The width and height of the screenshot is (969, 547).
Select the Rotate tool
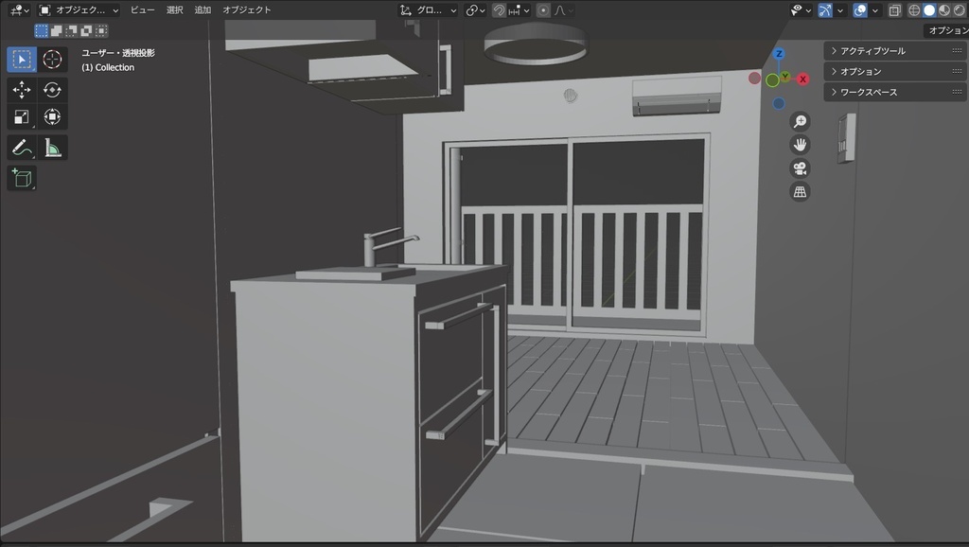[x=52, y=90]
